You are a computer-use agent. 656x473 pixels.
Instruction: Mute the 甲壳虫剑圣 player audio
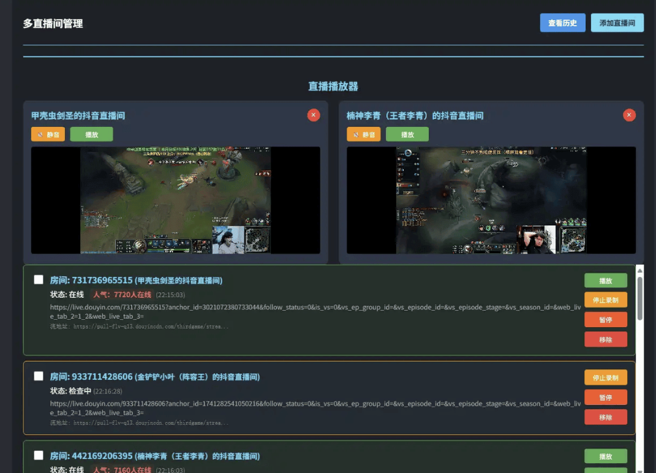[48, 134]
